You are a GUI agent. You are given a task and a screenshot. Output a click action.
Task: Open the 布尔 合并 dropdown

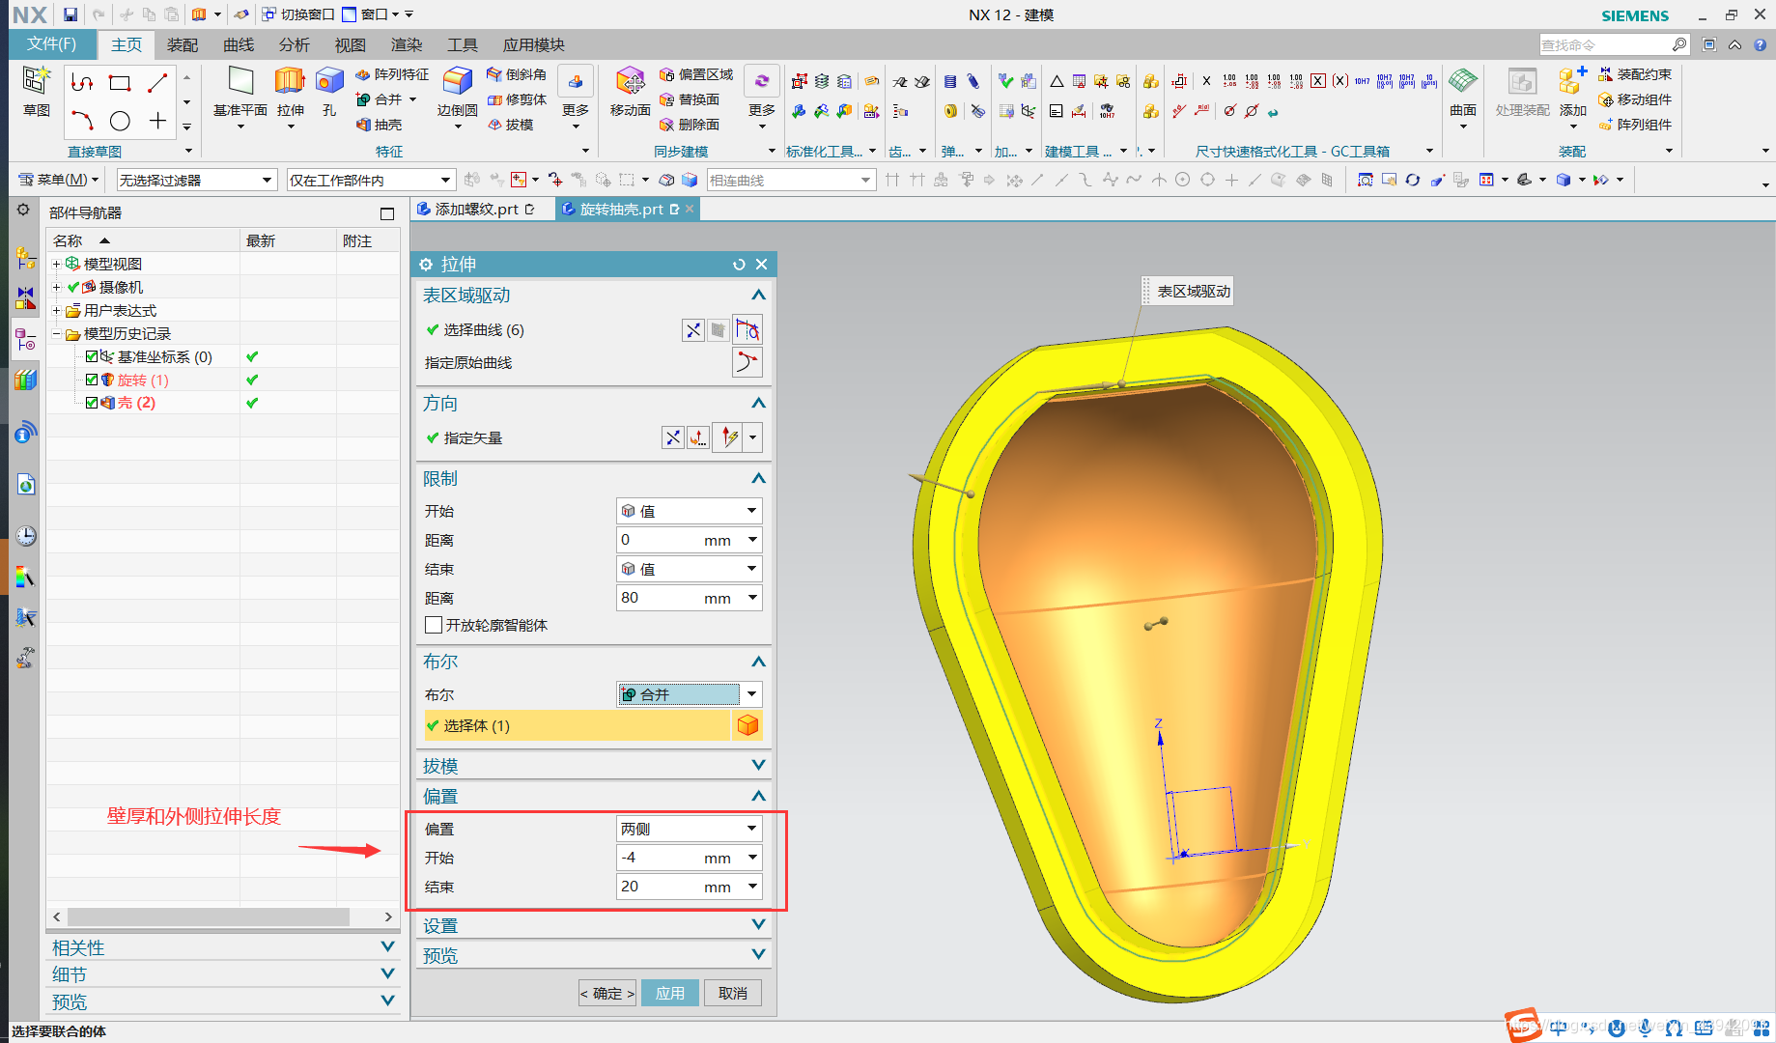tap(690, 694)
